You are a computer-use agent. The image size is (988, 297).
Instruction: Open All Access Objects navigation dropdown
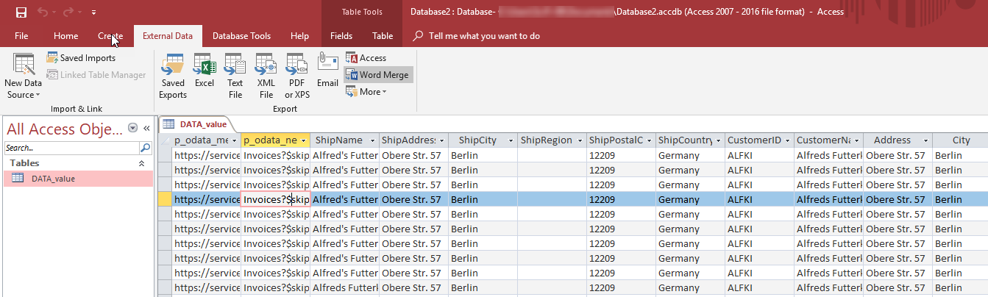(x=132, y=128)
